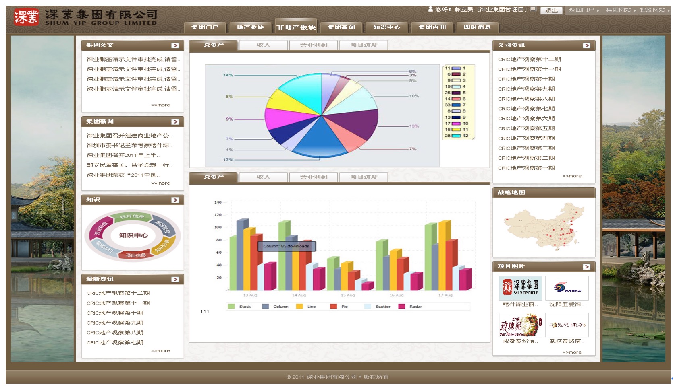Toggle the Pie series in chart legend
The height and width of the screenshot is (387, 673).
tap(340, 307)
